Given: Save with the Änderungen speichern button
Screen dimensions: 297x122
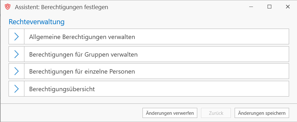Looking at the screenshot, I should (x=262, y=113).
